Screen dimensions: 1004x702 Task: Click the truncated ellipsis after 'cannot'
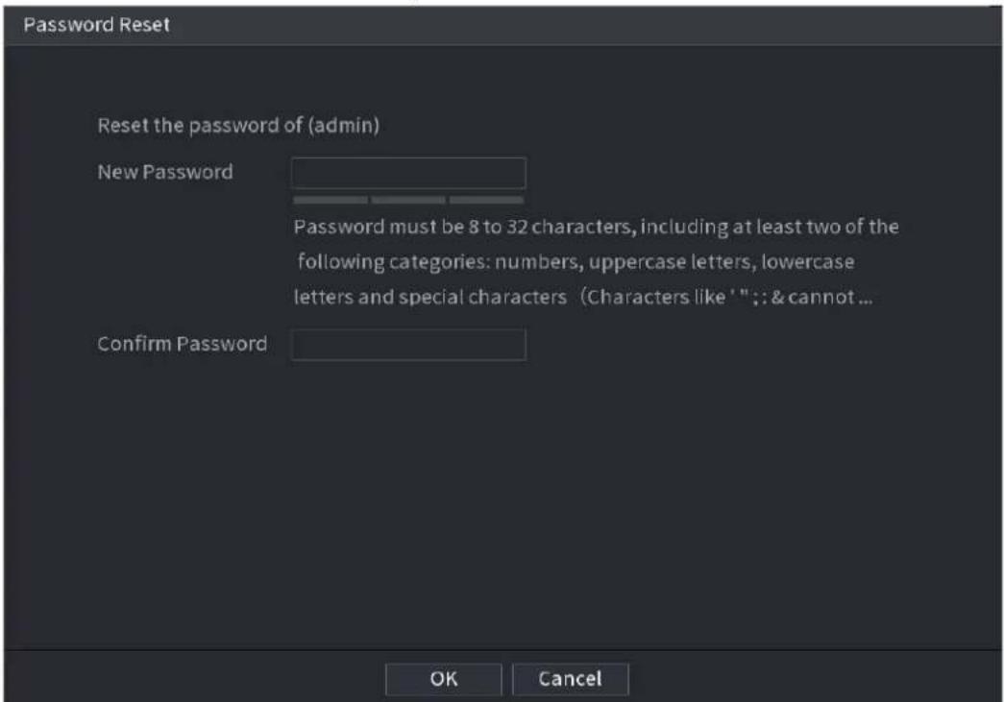(x=866, y=300)
